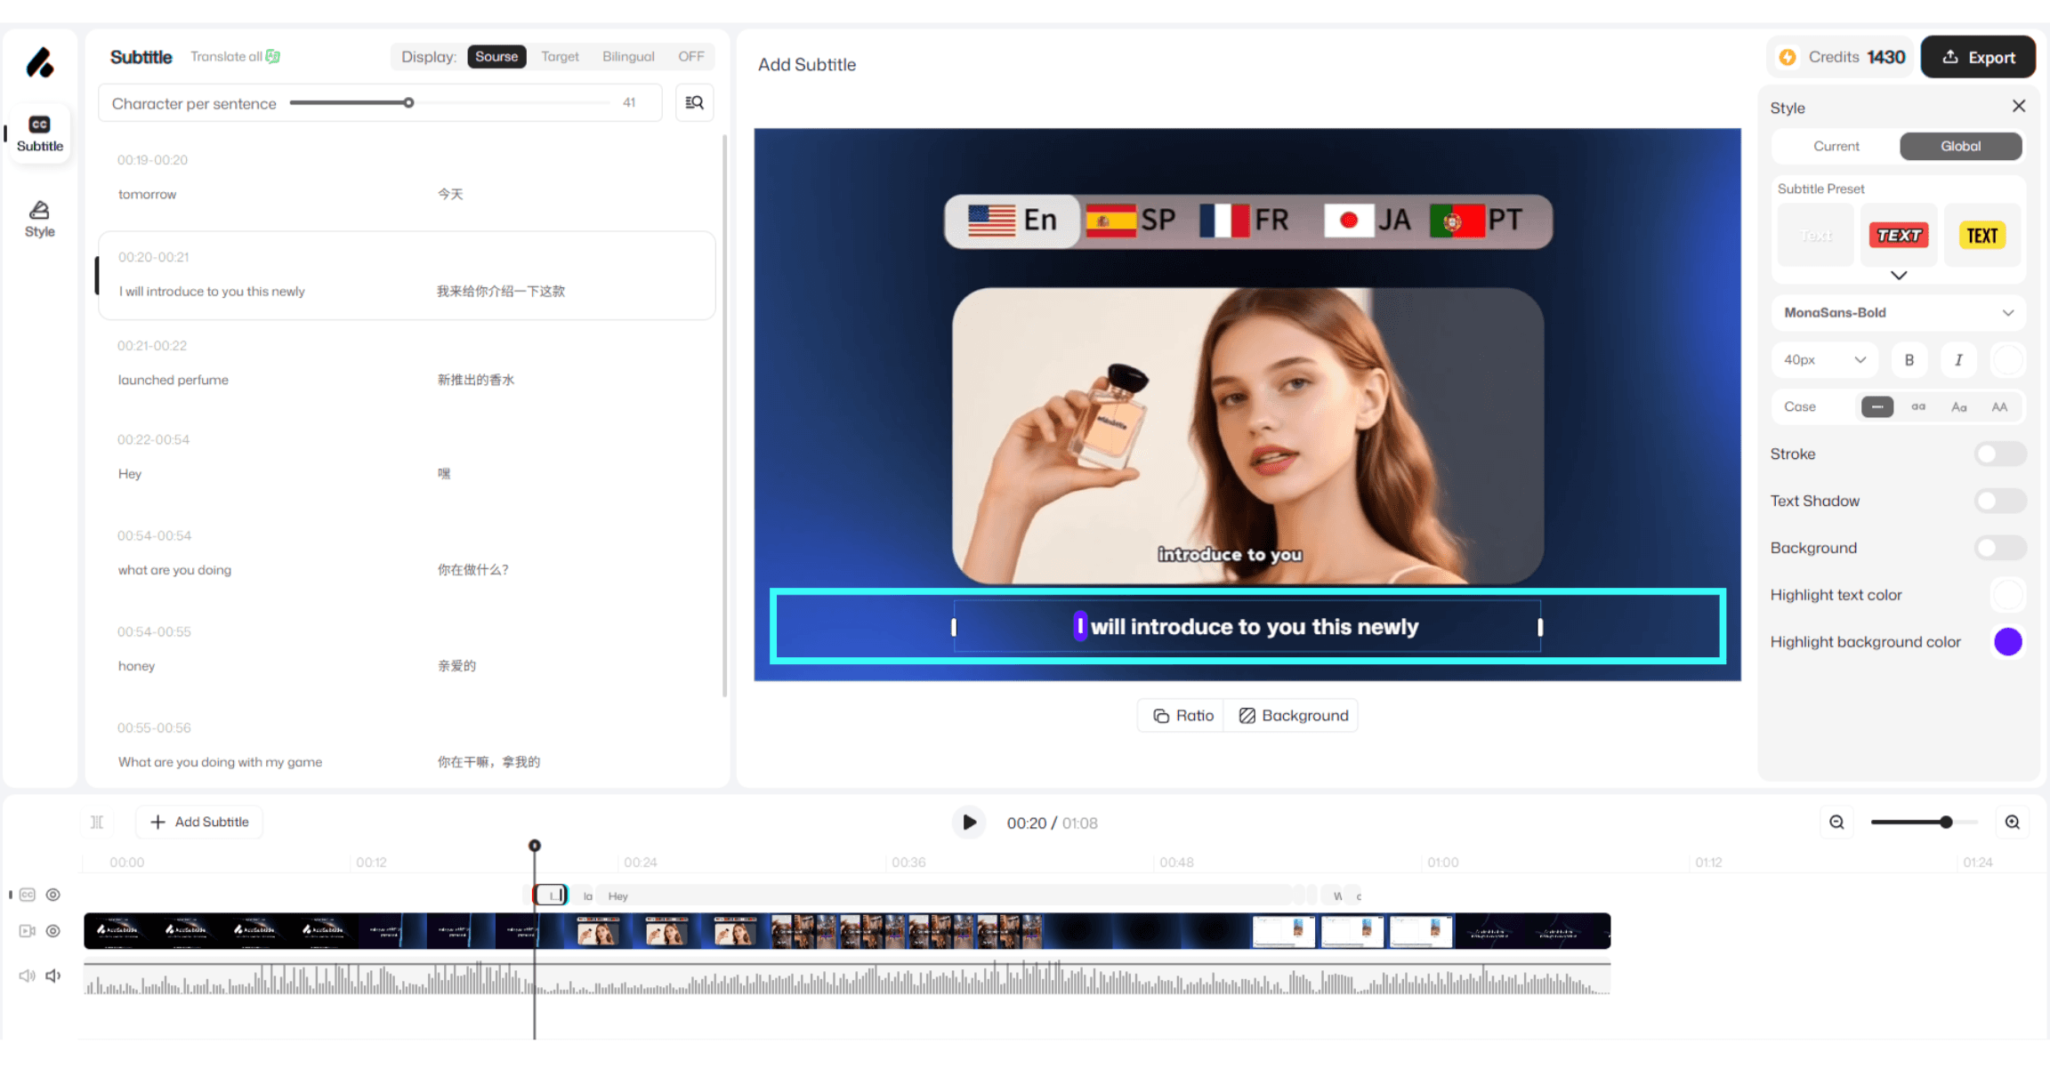2050x1076 pixels.
Task: Open the Style sidebar panel
Action: [39, 219]
